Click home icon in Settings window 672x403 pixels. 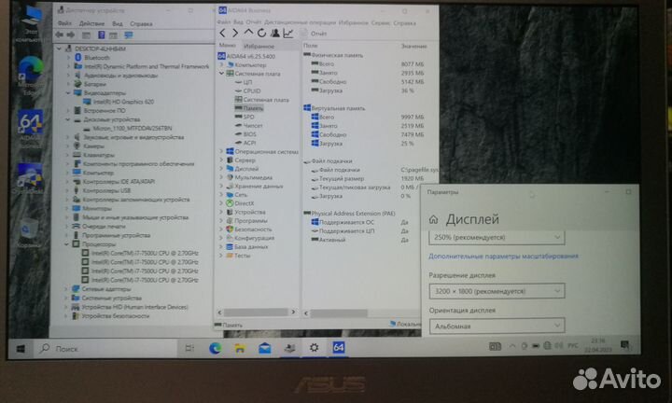point(433,220)
